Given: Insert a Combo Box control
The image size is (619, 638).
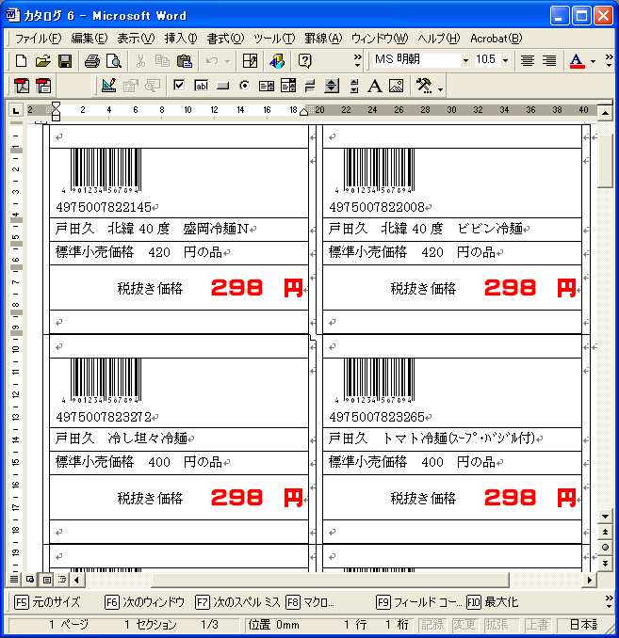Looking at the screenshot, I should pyautogui.click(x=288, y=86).
